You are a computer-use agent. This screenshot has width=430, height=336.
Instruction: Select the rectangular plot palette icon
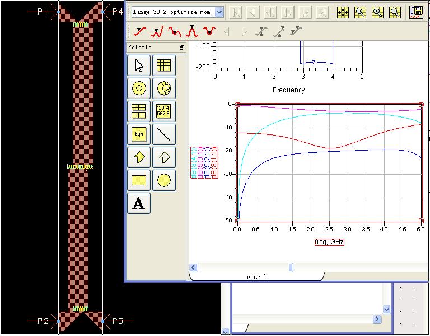coord(164,66)
